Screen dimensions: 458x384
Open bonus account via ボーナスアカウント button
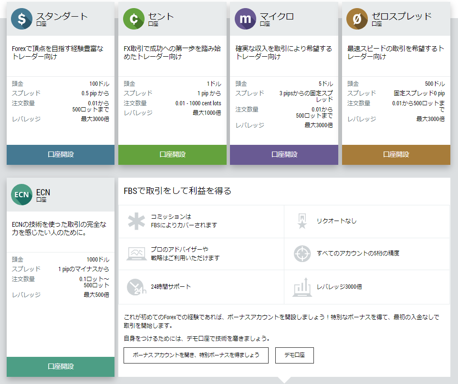point(196,355)
